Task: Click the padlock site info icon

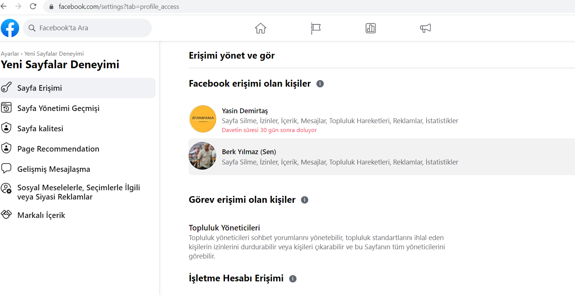Action: (x=51, y=7)
